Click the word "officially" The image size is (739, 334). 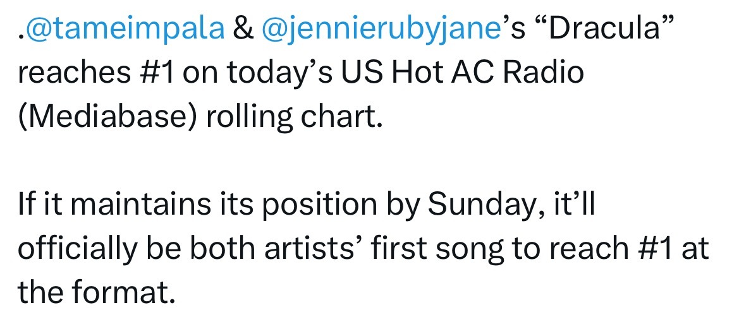click(77, 249)
